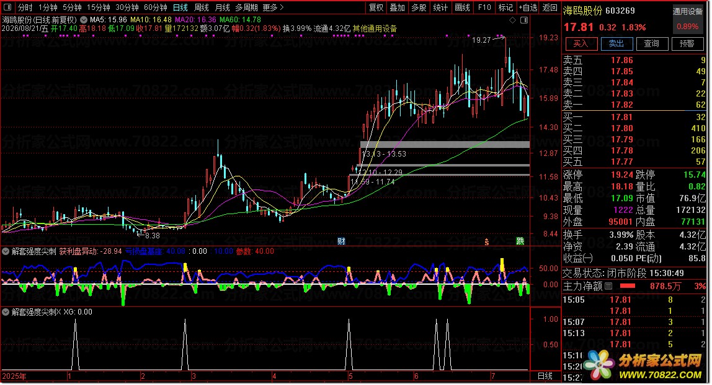
Task: Click the 多股 multi-stock toolbar button
Action: [x=419, y=7]
